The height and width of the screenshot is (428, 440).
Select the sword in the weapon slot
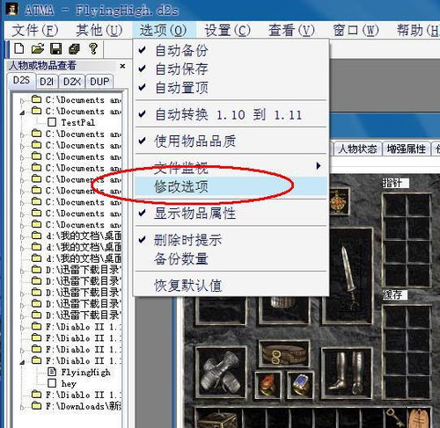(x=348, y=277)
